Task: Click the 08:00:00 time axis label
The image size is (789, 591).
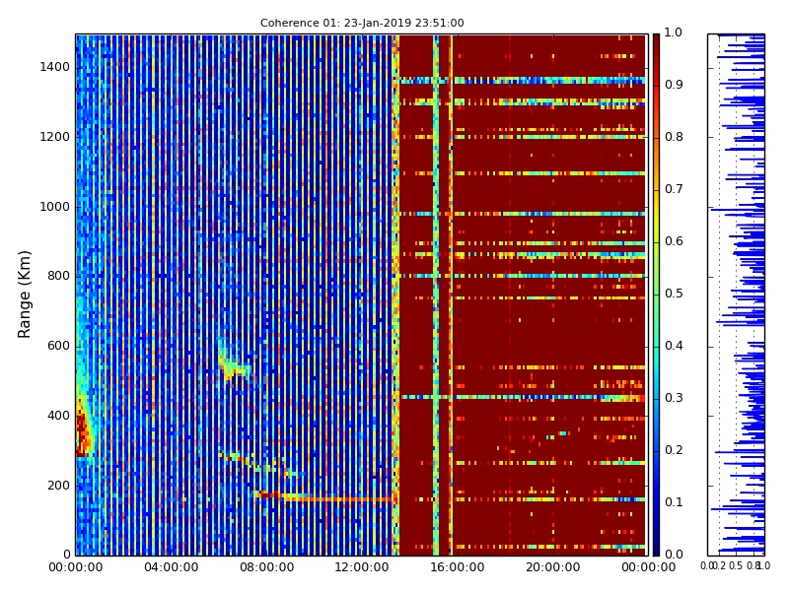Action: [266, 567]
